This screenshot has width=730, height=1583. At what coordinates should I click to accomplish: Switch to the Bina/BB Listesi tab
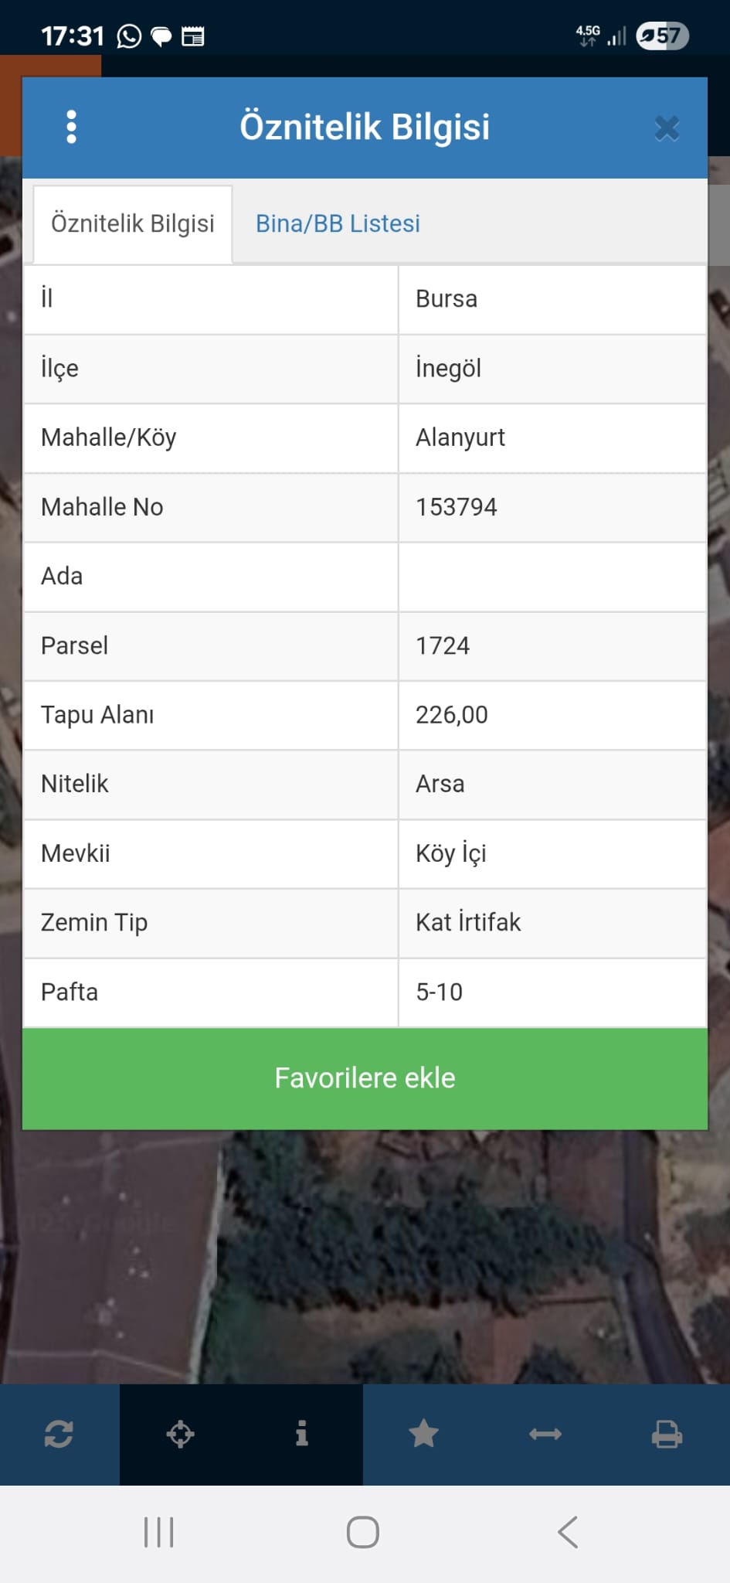pos(338,223)
